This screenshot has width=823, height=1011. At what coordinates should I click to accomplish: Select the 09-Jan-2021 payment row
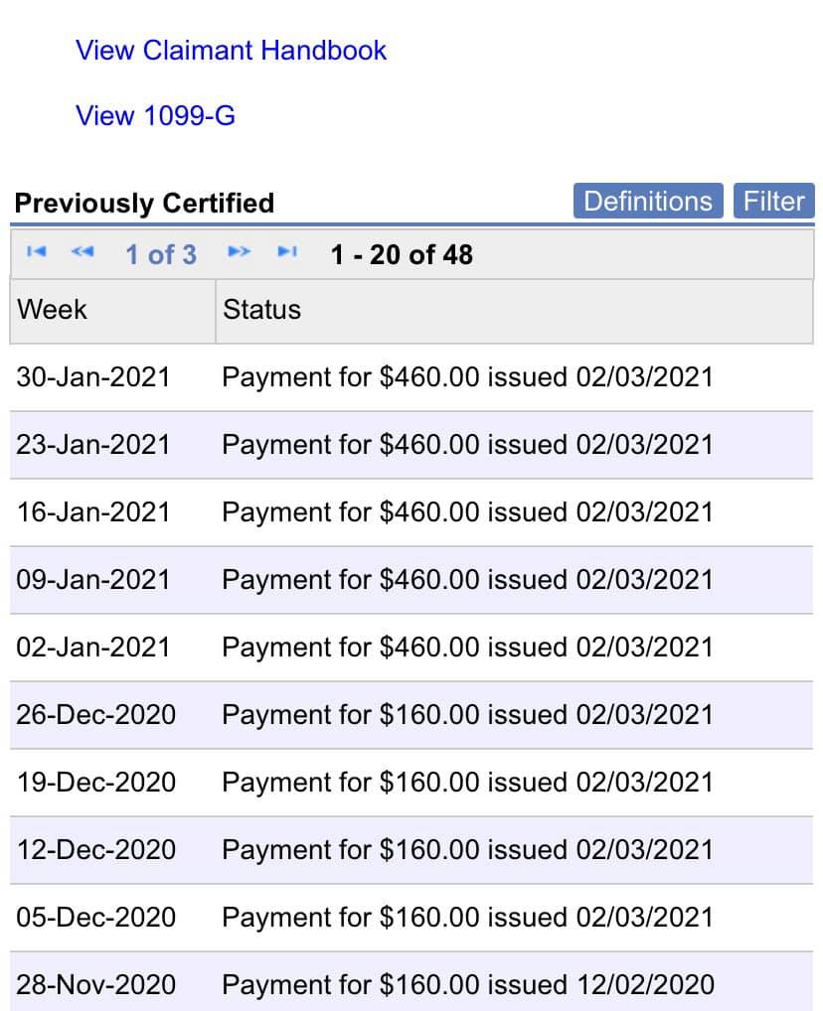tap(411, 580)
